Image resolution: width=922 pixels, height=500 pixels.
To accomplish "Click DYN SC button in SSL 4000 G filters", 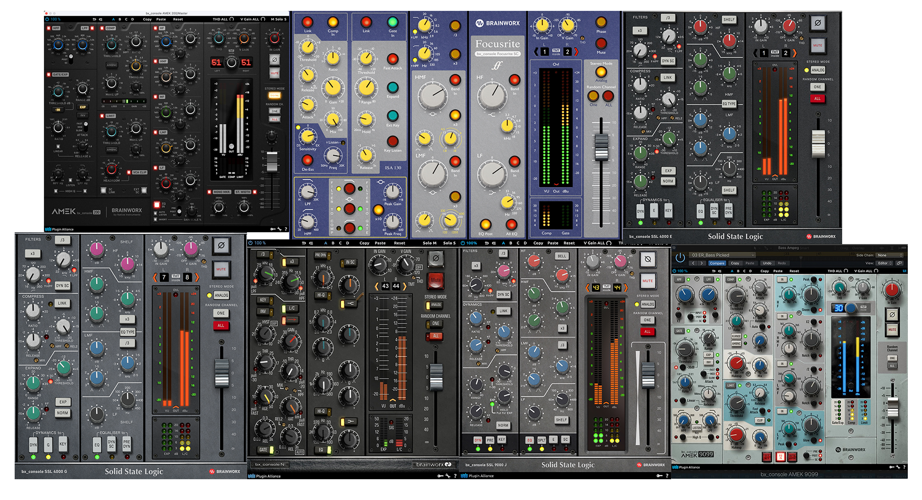I will (62, 286).
